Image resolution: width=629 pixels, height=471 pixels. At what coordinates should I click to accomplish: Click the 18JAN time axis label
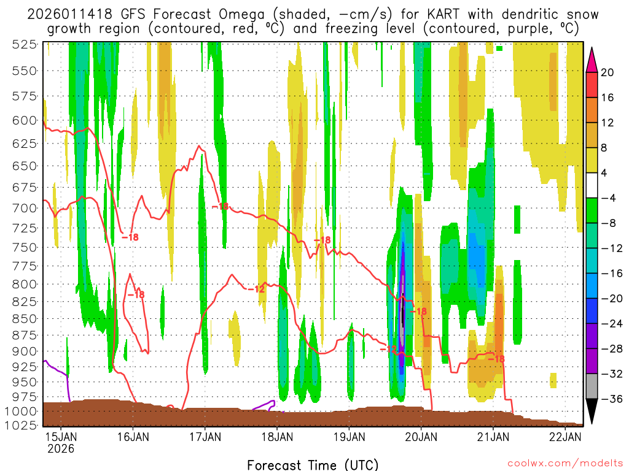click(x=277, y=437)
